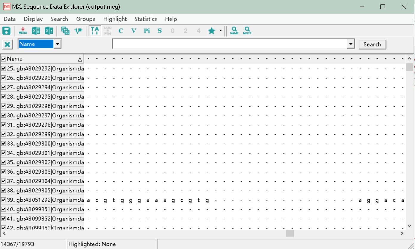Click the Save session icon
Viewport: 415px width, 249px height.
pos(7,31)
